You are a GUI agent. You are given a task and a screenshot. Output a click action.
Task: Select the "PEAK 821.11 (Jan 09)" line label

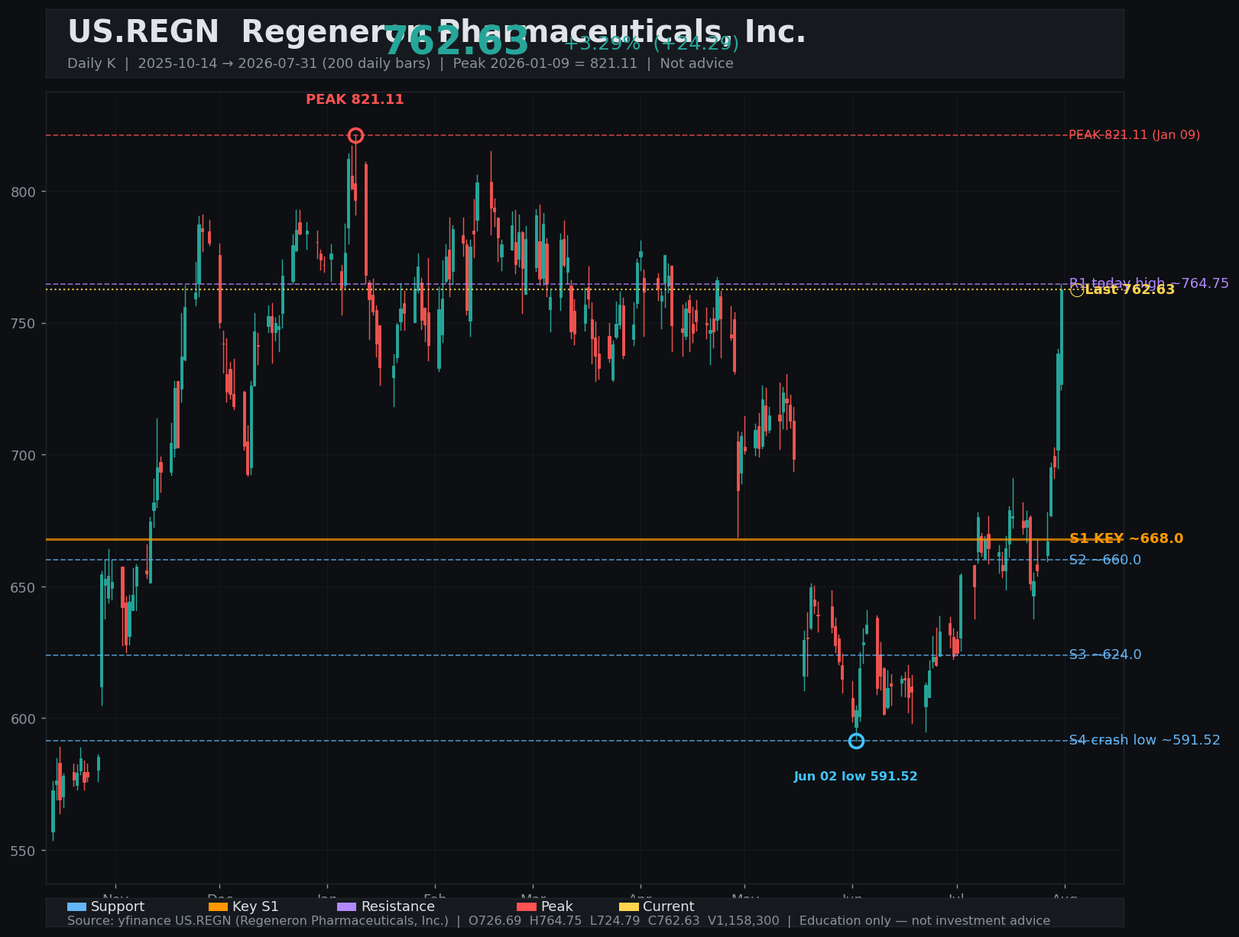click(1134, 135)
